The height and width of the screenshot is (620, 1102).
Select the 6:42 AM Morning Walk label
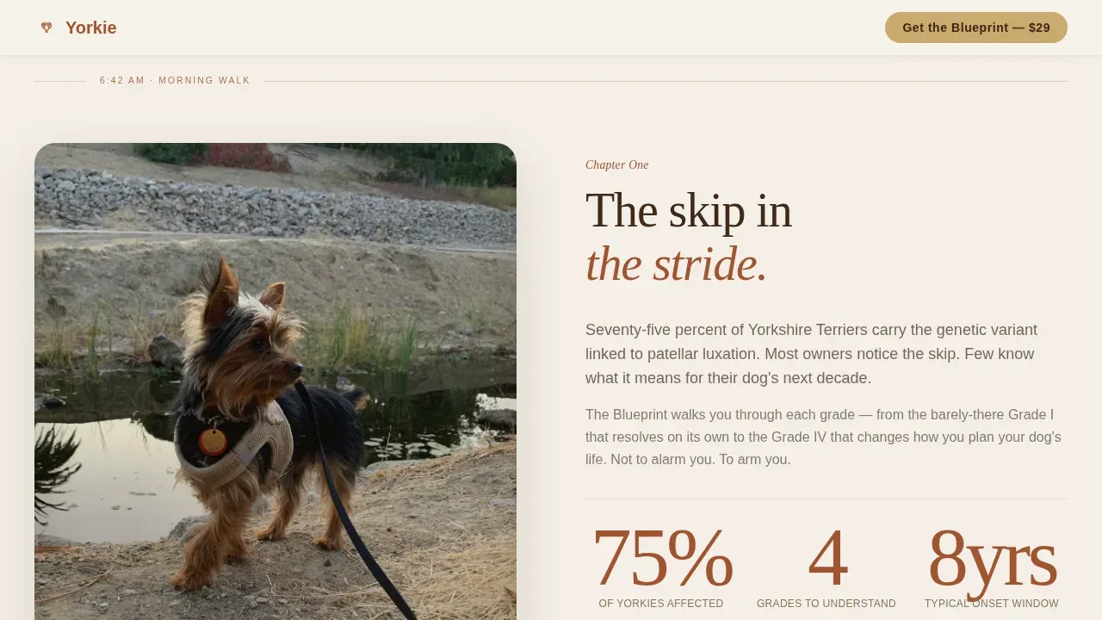coord(175,80)
